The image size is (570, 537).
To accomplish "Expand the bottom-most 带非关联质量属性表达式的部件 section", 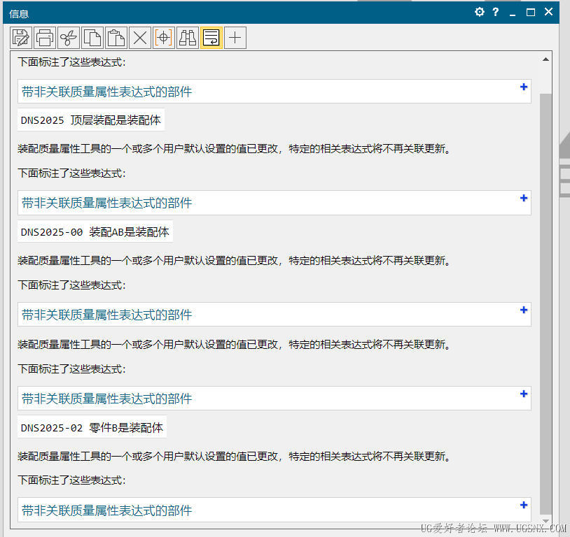I will click(x=523, y=505).
